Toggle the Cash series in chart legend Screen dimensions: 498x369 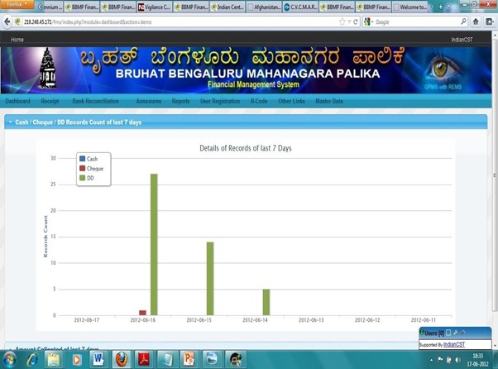click(x=91, y=159)
